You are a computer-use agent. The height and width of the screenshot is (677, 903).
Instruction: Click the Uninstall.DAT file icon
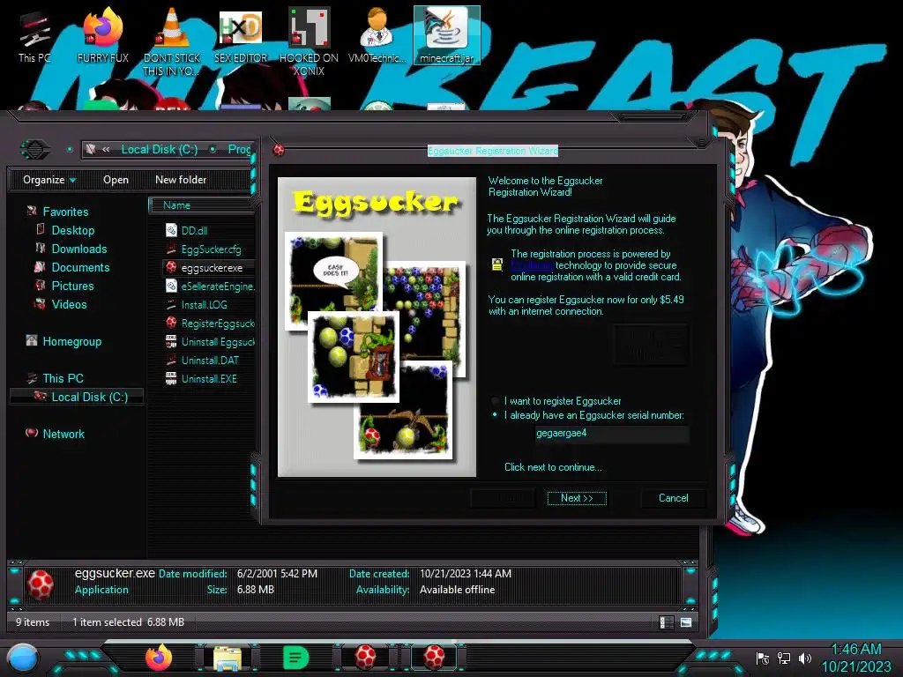coord(171,360)
